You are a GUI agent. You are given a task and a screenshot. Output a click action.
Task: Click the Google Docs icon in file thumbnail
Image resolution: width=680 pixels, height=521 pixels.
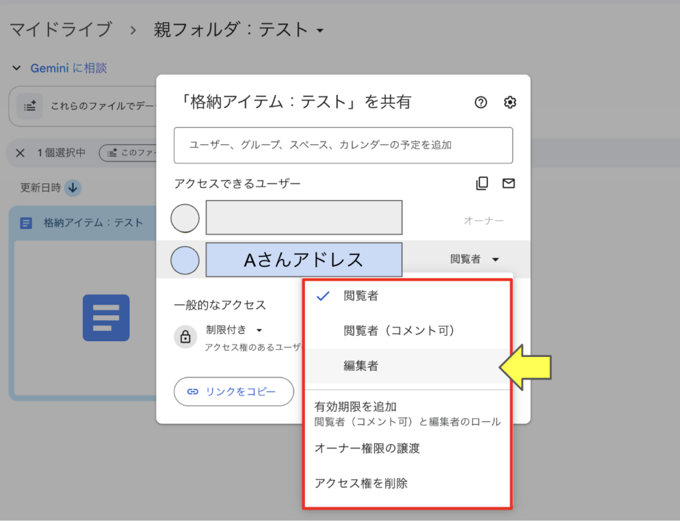[106, 318]
